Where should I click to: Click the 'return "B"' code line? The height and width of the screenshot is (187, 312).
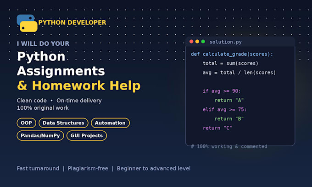coord(229,118)
